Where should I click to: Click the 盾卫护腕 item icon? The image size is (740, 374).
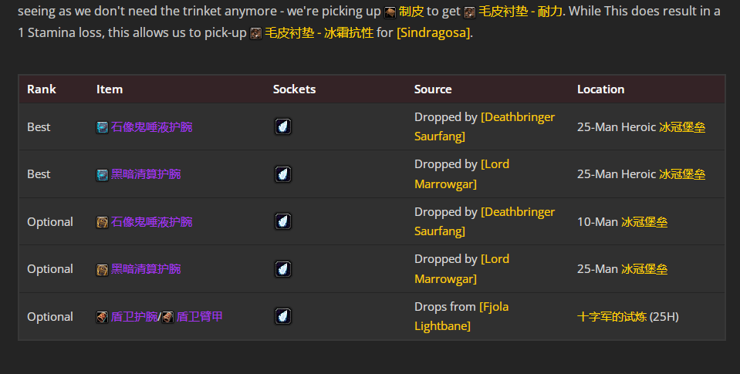(102, 317)
